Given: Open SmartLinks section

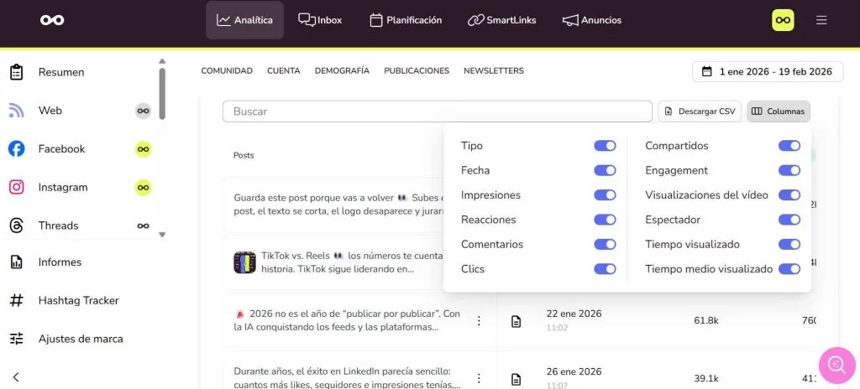Looking at the screenshot, I should click(502, 20).
